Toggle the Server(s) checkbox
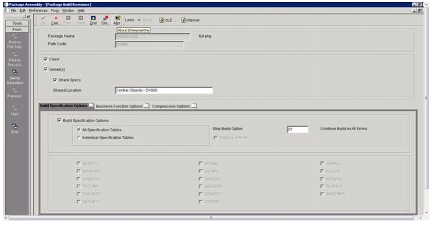The image size is (429, 238). point(46,70)
